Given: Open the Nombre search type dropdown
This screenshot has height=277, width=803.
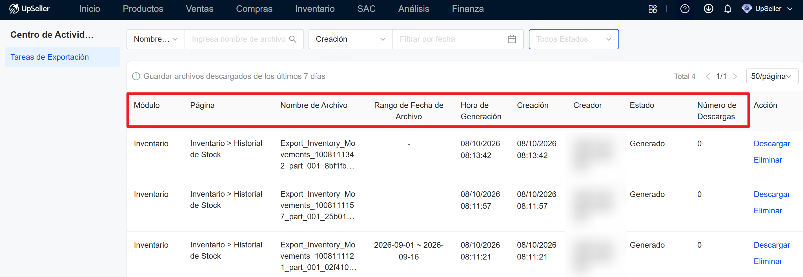Looking at the screenshot, I should (x=156, y=39).
